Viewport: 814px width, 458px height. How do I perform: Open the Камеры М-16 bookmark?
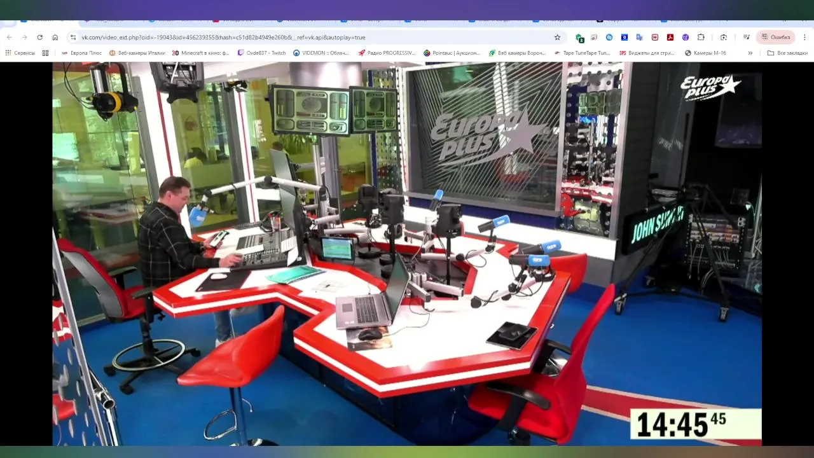[705, 53]
